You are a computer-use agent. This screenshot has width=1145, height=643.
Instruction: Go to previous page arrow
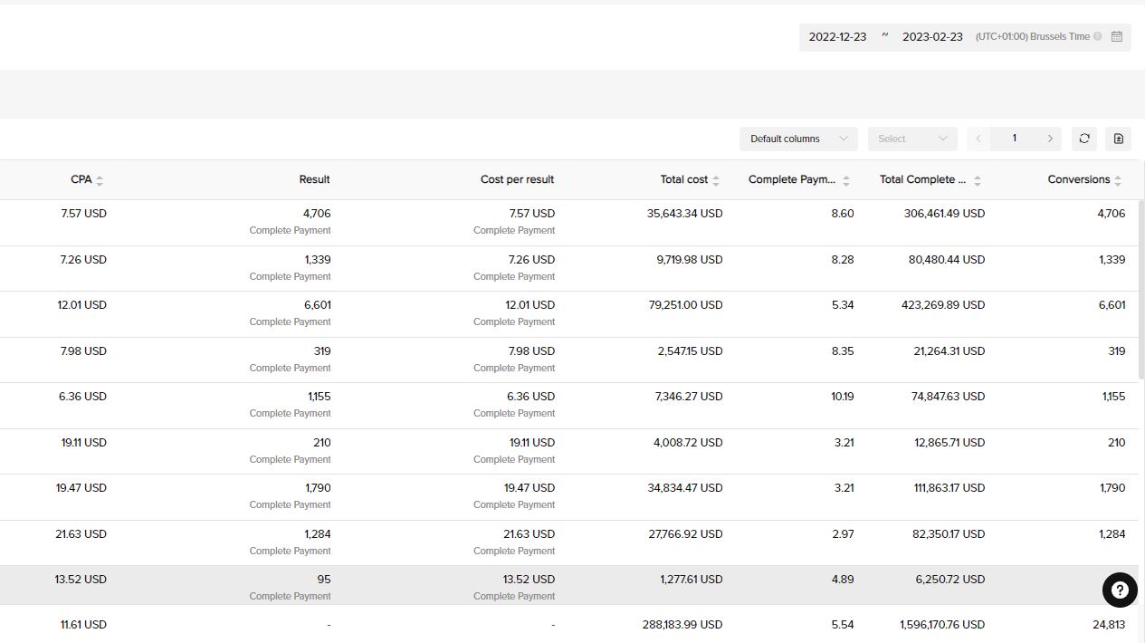point(978,139)
